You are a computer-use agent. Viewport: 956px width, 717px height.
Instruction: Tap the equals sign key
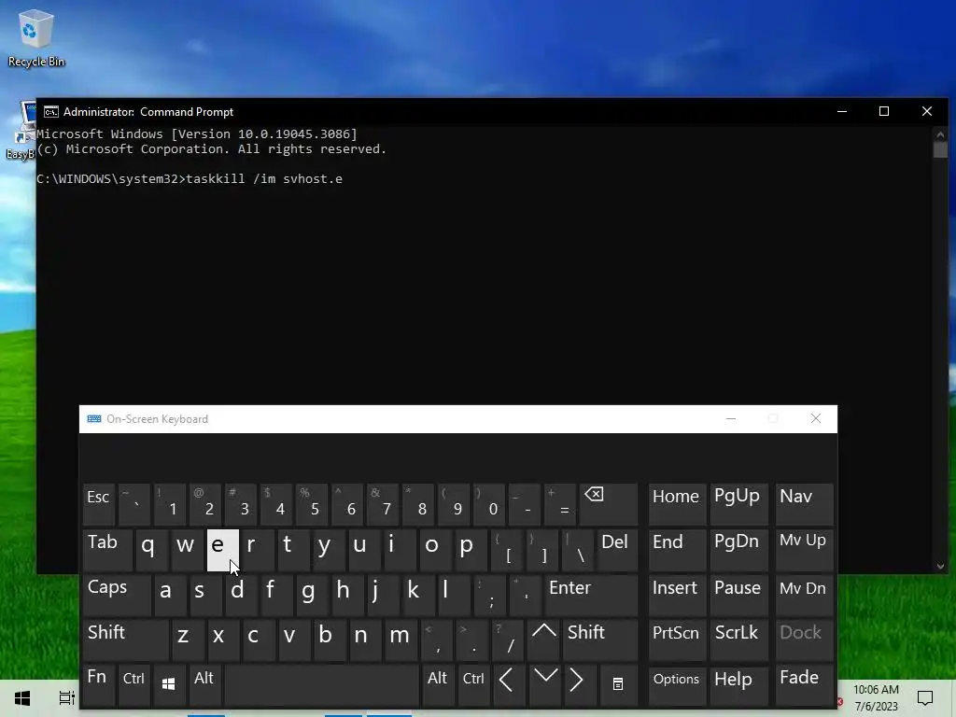[560, 504]
